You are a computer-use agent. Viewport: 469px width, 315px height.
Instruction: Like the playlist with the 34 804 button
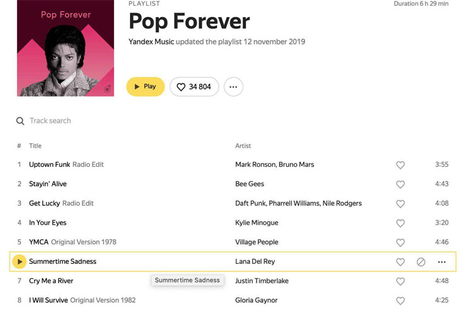pyautogui.click(x=194, y=87)
